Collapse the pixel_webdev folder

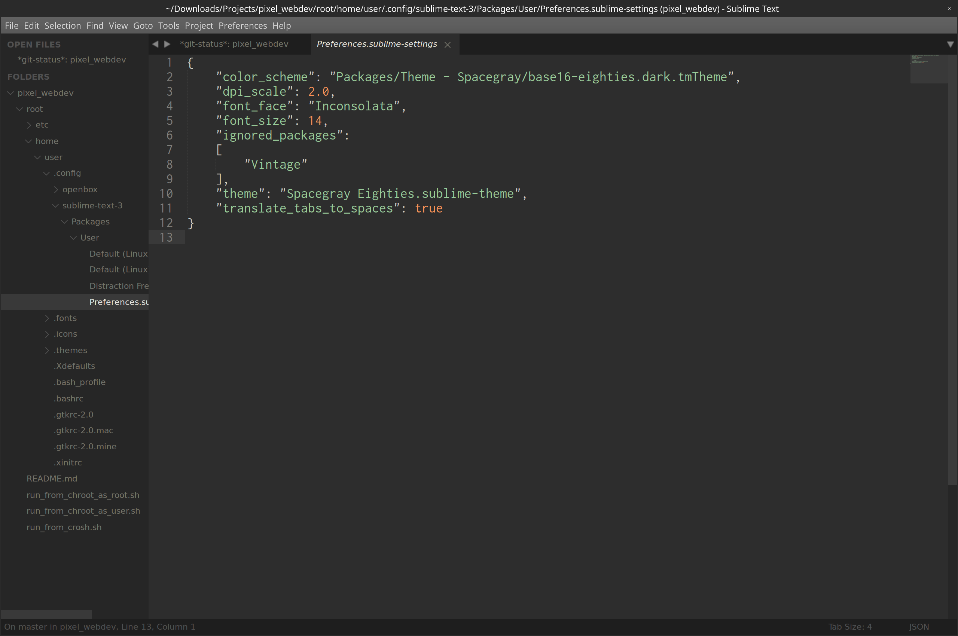11,93
